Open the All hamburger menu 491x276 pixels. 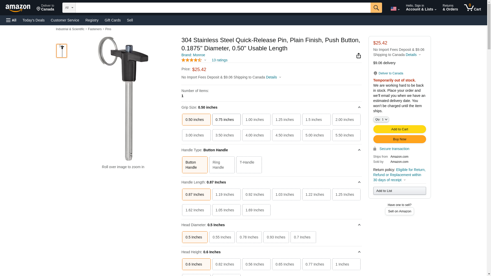[x=11, y=20]
